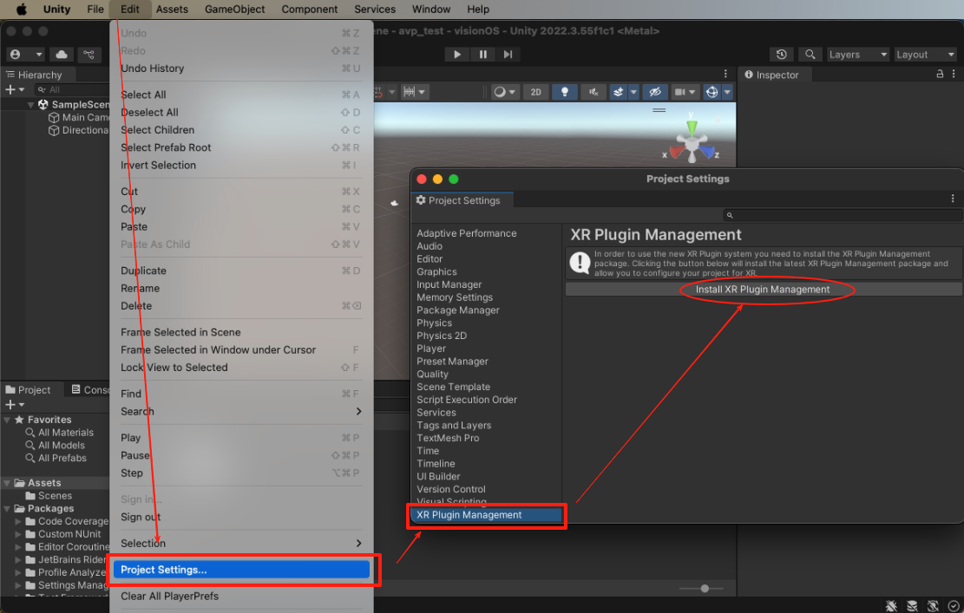
Task: Toggle the Gizmos button
Action: pyautogui.click(x=712, y=92)
